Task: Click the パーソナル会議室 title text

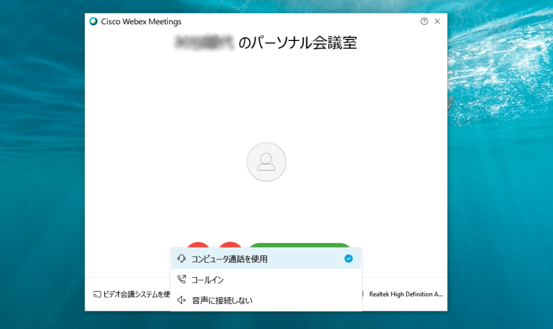Action: click(298, 43)
